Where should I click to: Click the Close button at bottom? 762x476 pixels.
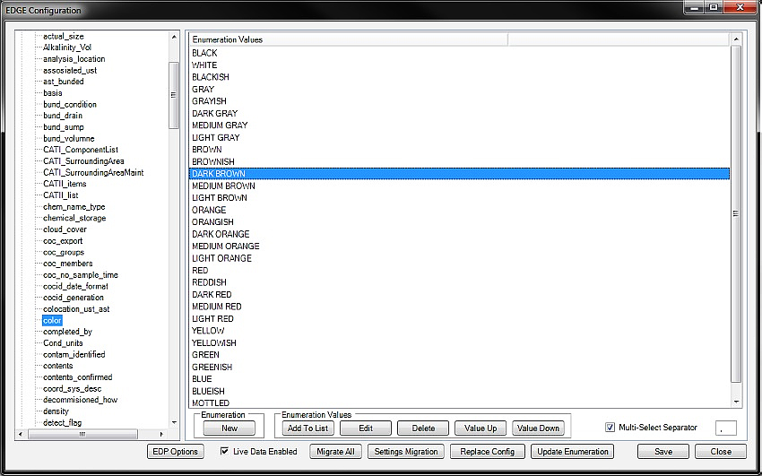pyautogui.click(x=721, y=452)
